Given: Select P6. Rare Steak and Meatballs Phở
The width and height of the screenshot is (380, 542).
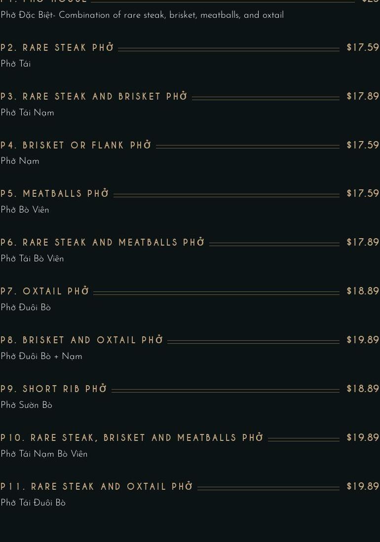Looking at the screenshot, I should point(103,243).
